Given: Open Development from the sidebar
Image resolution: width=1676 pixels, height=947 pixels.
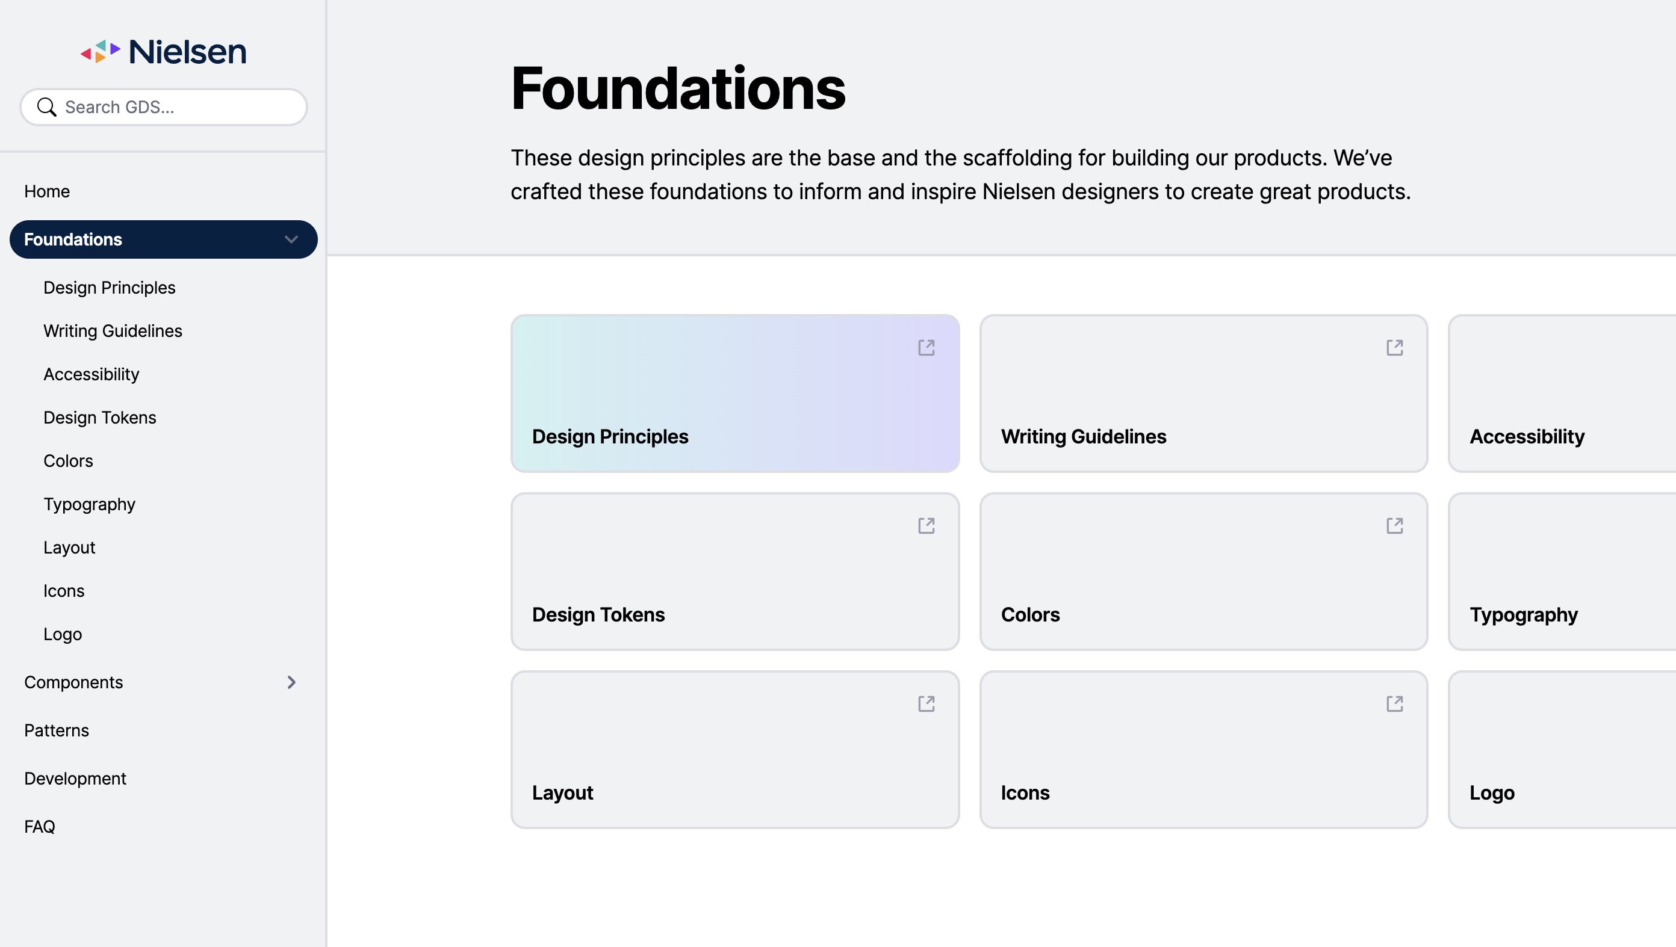Looking at the screenshot, I should tap(75, 779).
